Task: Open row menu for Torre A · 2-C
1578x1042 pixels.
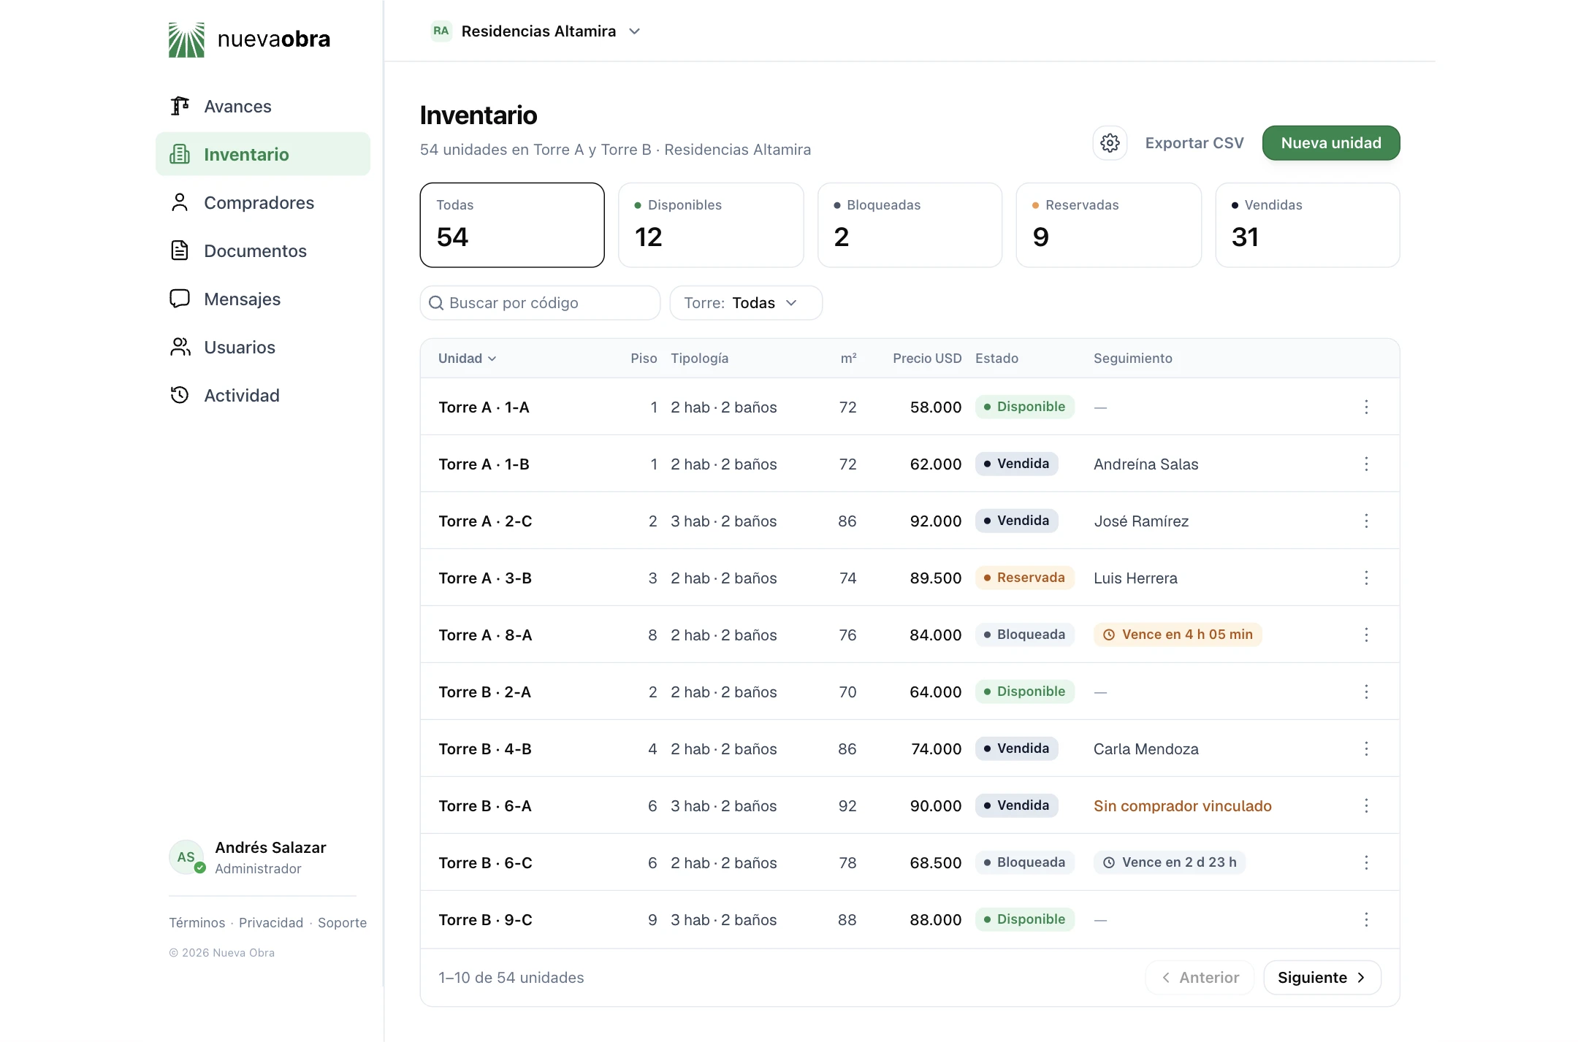Action: pos(1366,521)
